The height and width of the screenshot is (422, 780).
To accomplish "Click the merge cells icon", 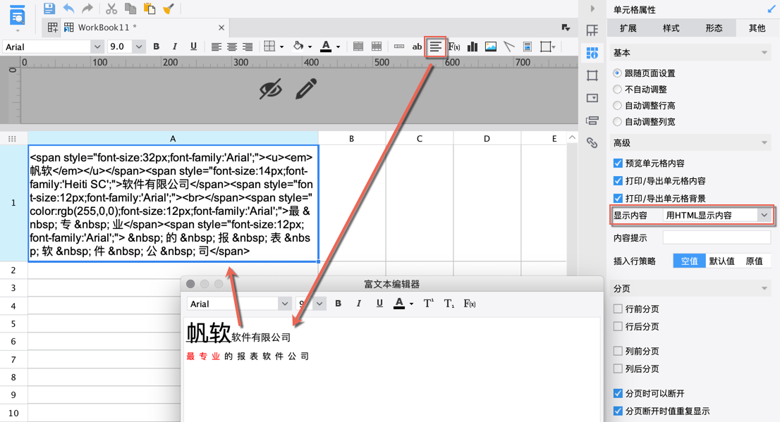I will [x=358, y=46].
